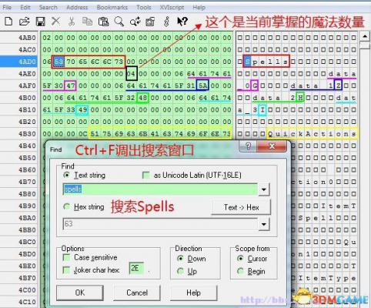Open the Bookmarks menu
This screenshot has width=371, height=308.
(x=112, y=7)
